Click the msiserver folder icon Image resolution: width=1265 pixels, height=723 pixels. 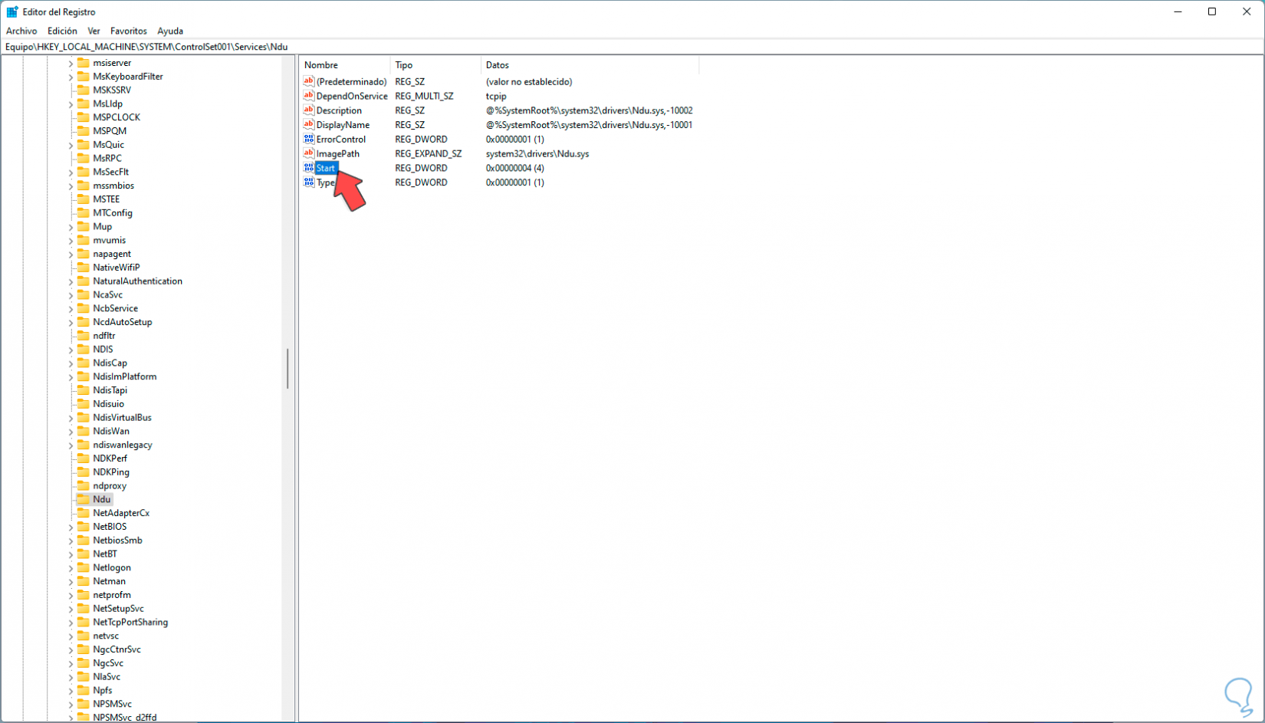click(x=84, y=63)
